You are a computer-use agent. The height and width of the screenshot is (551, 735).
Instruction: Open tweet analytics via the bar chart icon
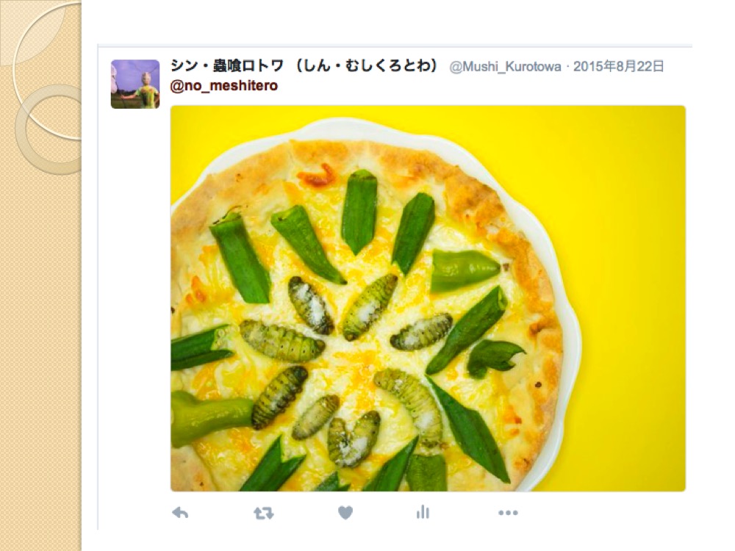[423, 512]
